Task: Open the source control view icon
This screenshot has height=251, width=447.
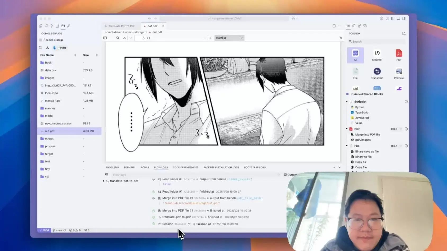Action: pyautogui.click(x=52, y=26)
